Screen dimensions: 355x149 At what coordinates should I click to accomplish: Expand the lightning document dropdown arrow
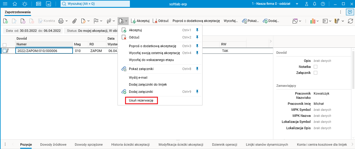(89, 21)
